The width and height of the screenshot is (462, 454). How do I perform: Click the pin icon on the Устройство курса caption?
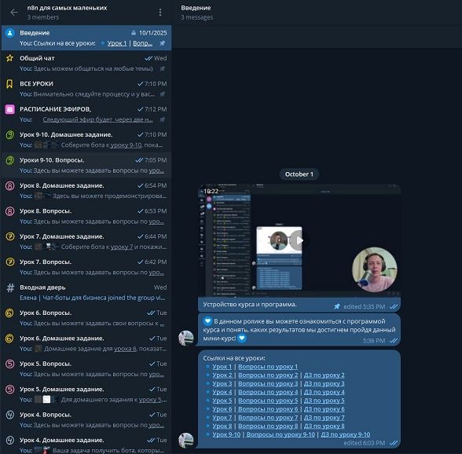(337, 306)
